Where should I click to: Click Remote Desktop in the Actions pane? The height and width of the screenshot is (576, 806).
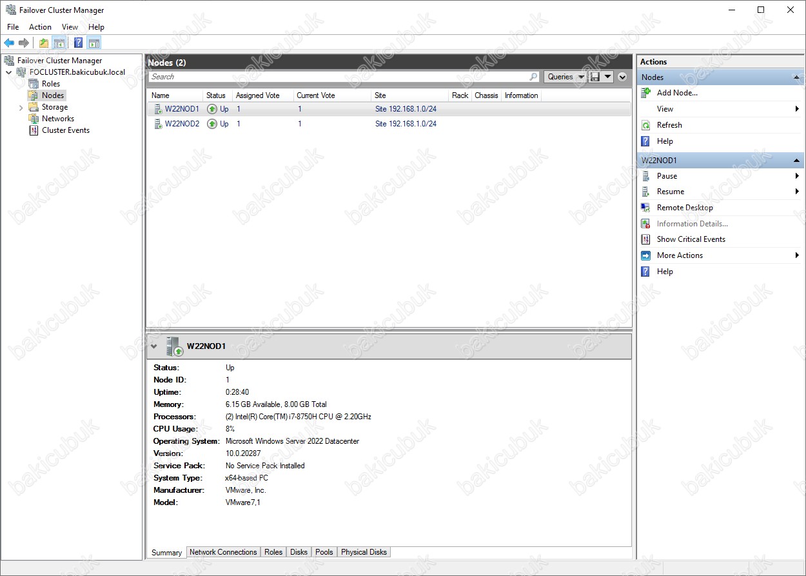[685, 208]
